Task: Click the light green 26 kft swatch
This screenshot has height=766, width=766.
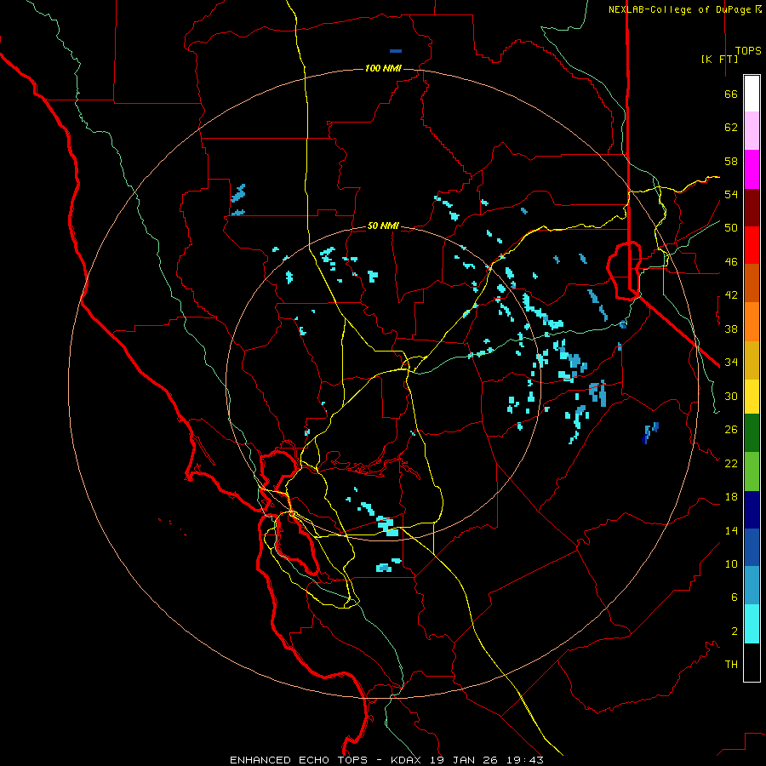Action: click(752, 471)
